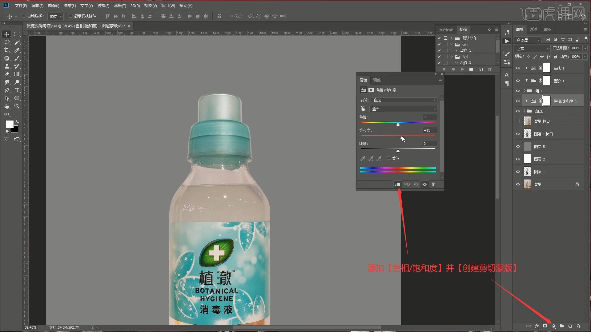Click the clip to layer icon

click(398, 184)
